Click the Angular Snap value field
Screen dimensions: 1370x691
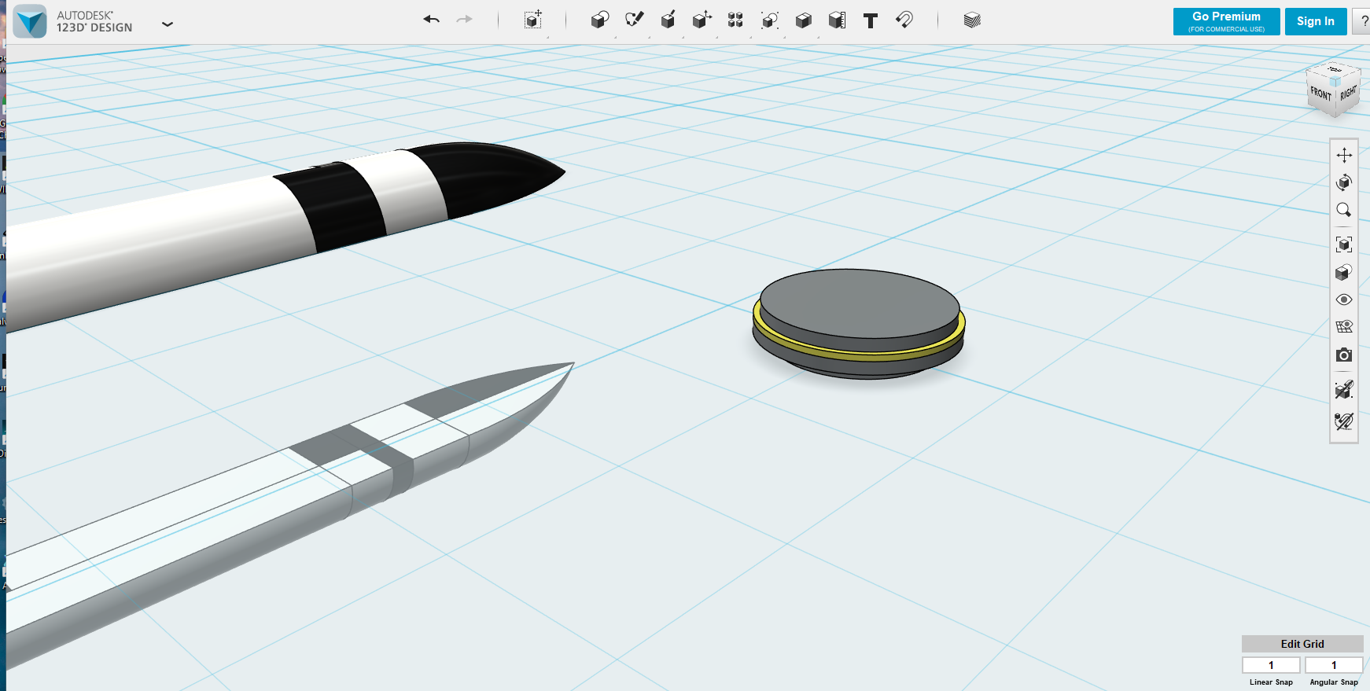tap(1334, 665)
